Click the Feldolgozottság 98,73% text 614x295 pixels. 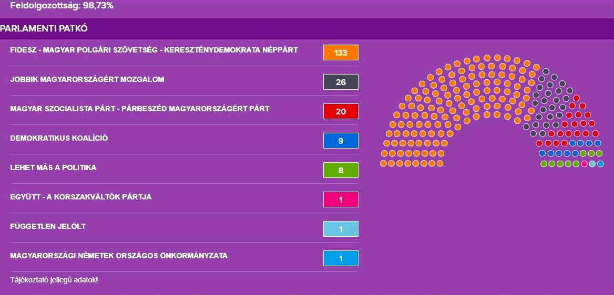pyautogui.click(x=62, y=6)
